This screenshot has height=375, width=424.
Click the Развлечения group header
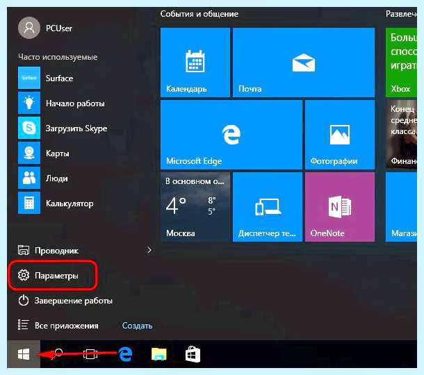401,13
